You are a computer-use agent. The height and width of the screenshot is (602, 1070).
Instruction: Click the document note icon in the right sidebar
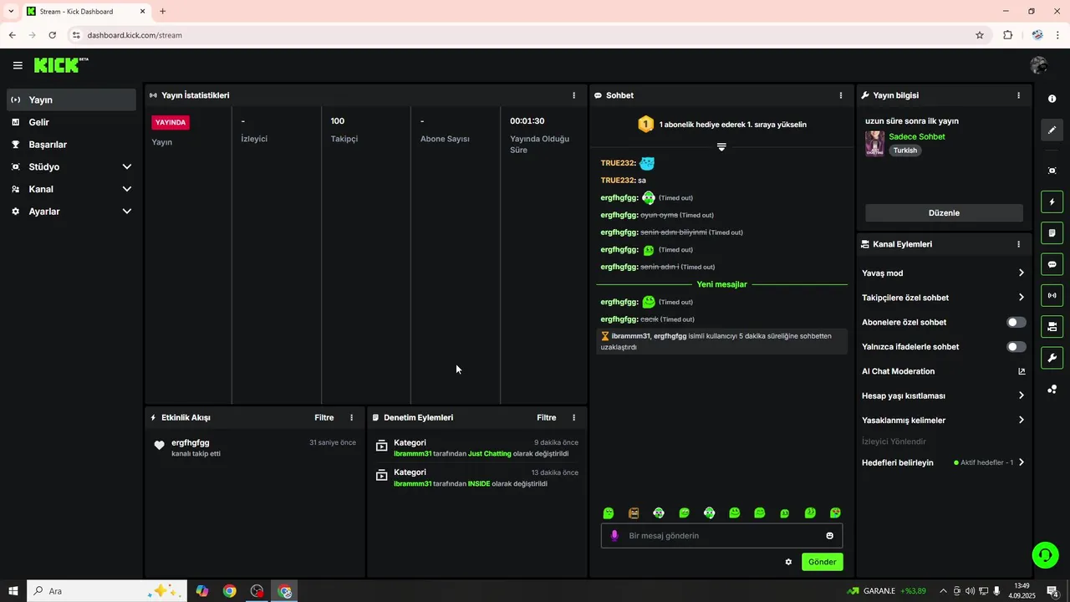click(1052, 232)
